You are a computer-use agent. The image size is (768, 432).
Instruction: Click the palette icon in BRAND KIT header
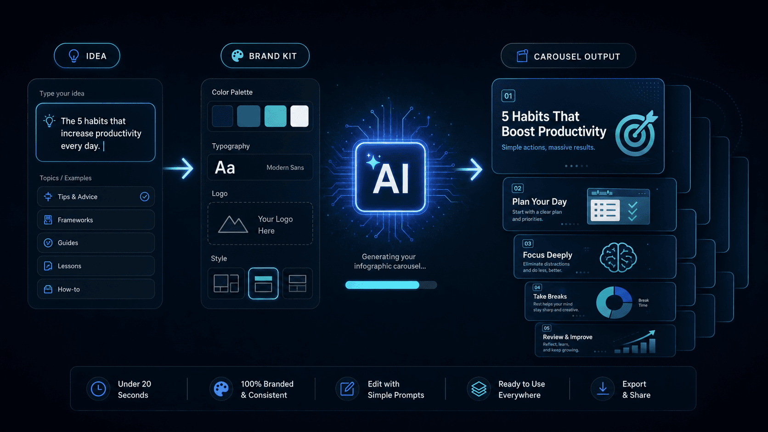tap(237, 56)
